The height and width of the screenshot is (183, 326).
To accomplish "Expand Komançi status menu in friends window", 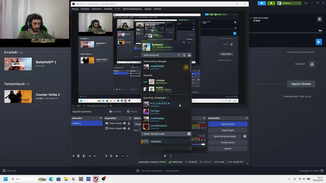I will click(165, 45).
